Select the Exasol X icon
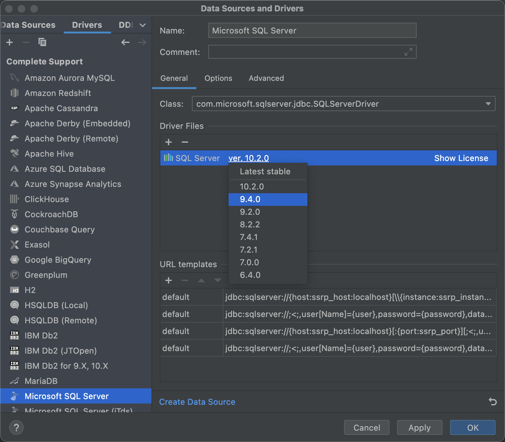 pos(15,244)
